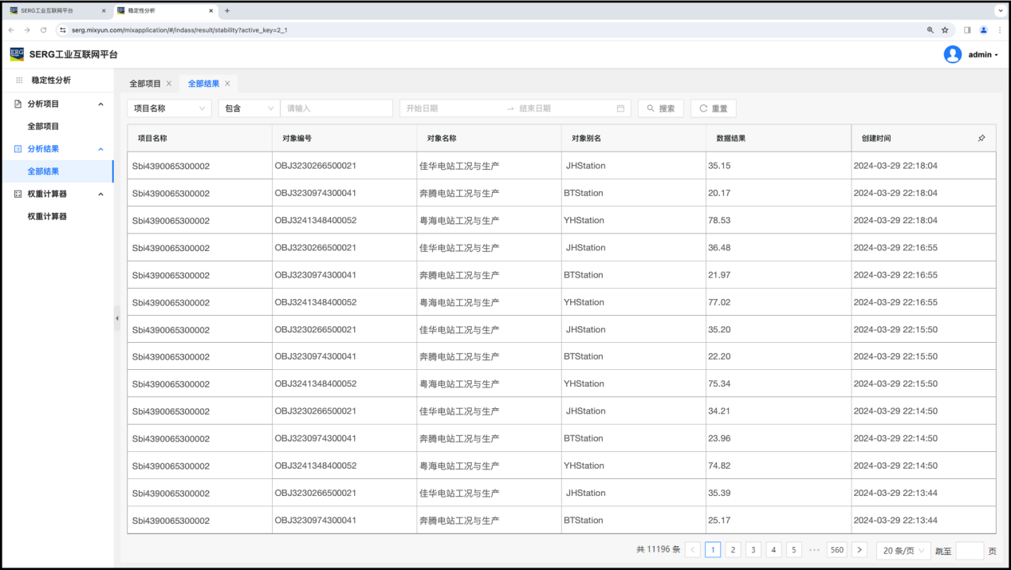The height and width of the screenshot is (570, 1011).
Task: Collapse the 权重计算器 menu group
Action: point(100,194)
